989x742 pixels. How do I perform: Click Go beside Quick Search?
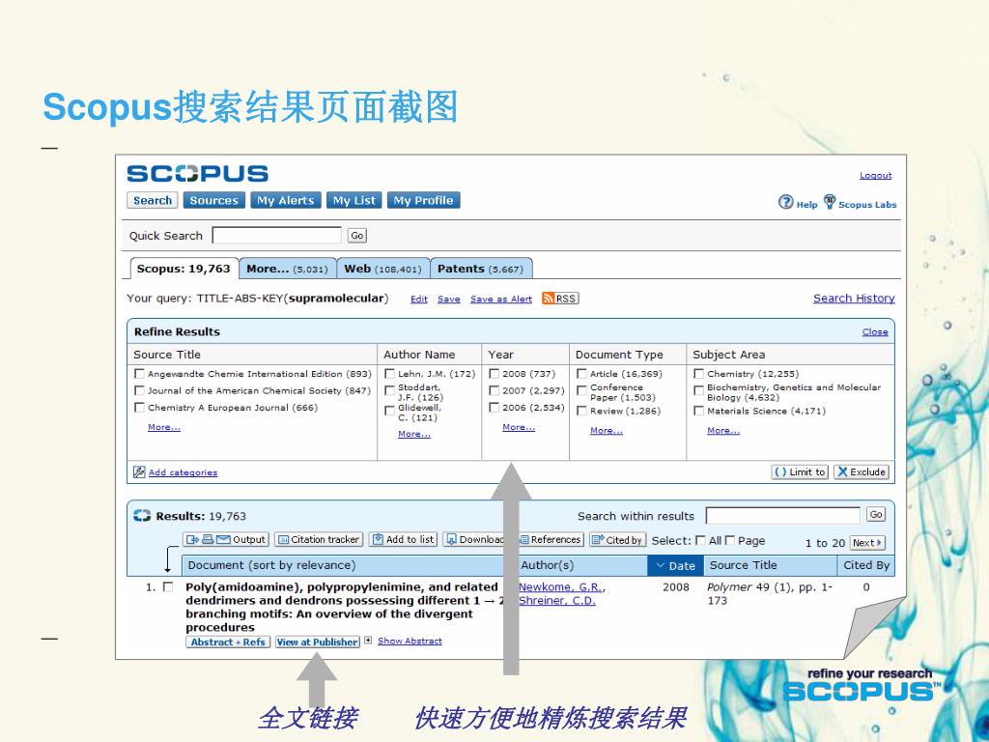(357, 236)
